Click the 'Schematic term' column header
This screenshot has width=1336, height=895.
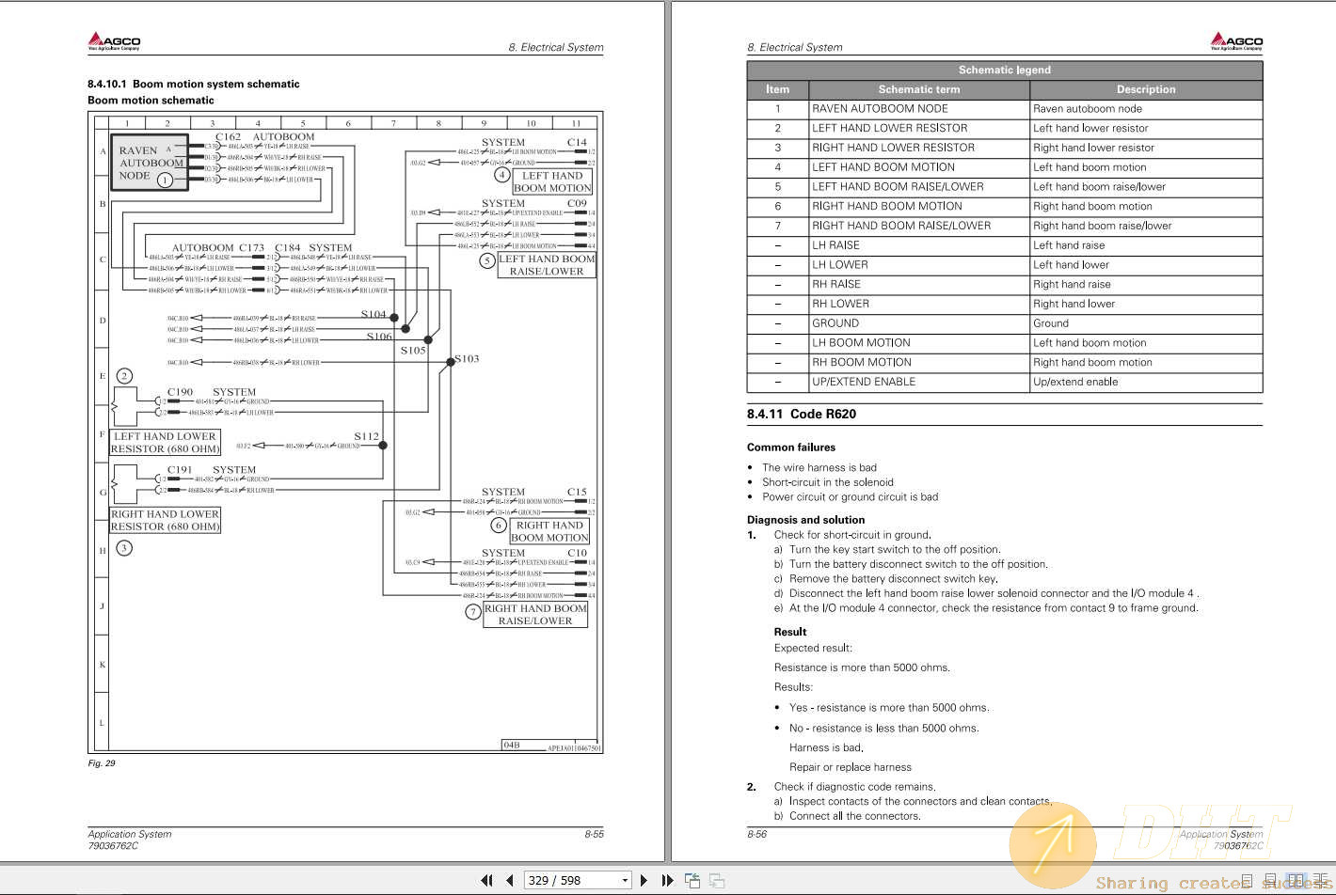point(919,89)
